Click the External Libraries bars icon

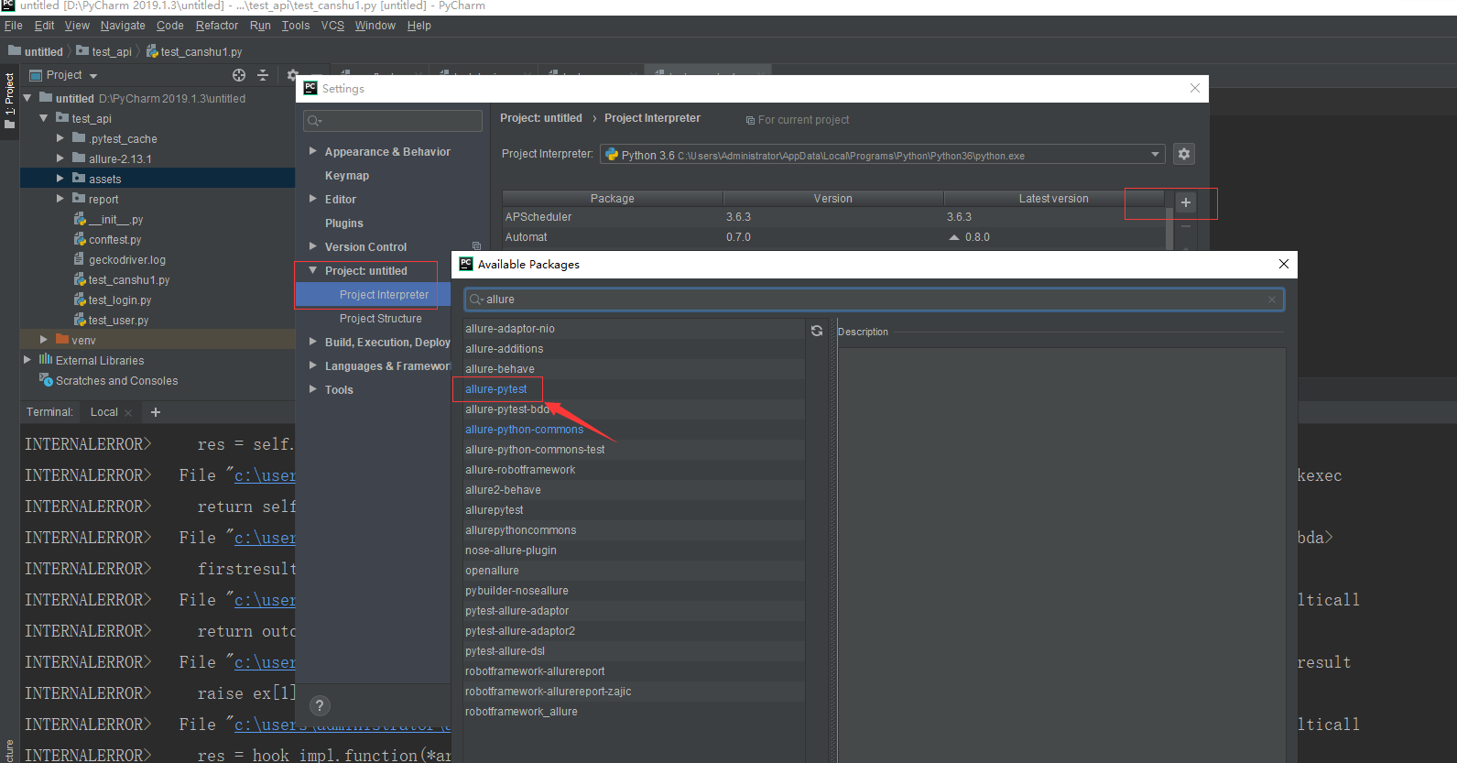[x=46, y=359]
